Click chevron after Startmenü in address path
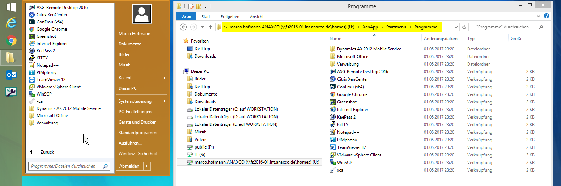Viewport: 561px width, 186px height. tap(410, 27)
